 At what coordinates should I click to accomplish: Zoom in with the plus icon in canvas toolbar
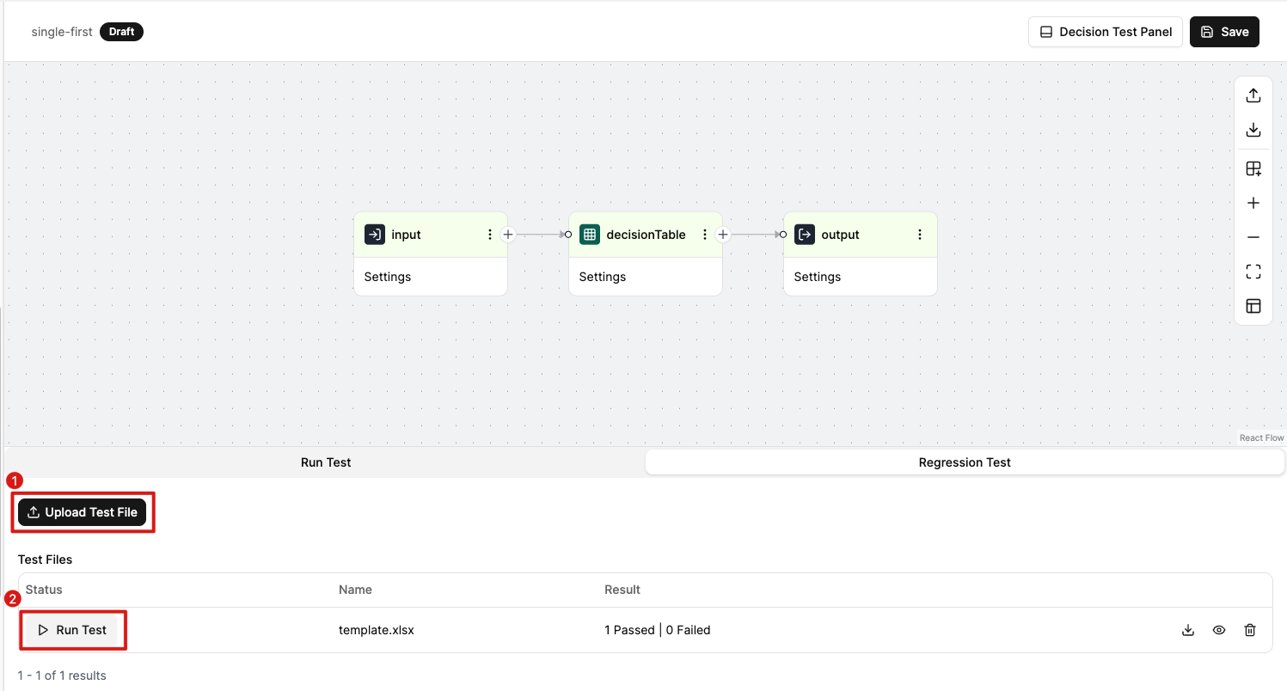click(x=1253, y=204)
